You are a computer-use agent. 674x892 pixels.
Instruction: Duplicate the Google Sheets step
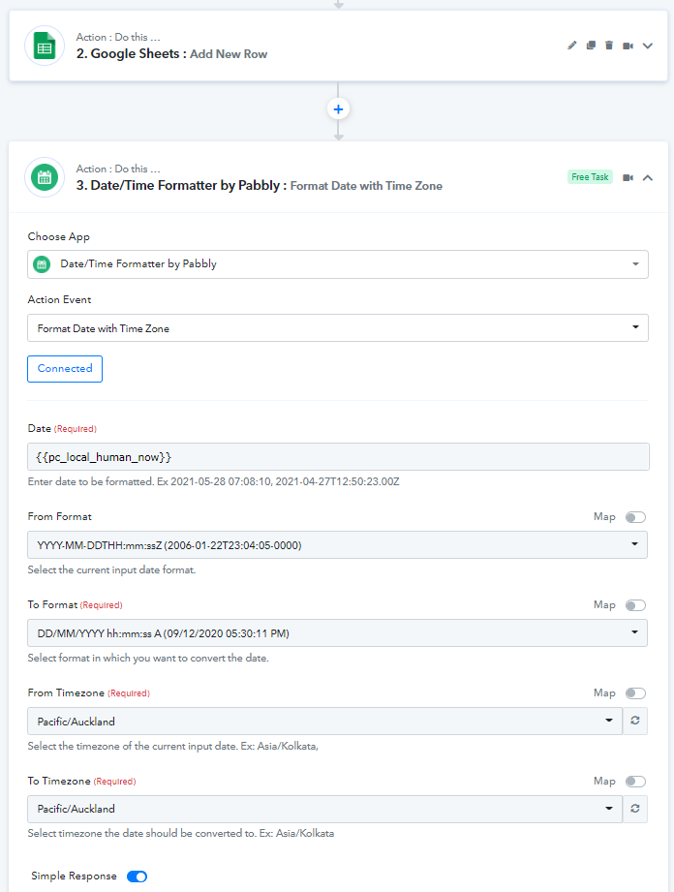tap(591, 46)
